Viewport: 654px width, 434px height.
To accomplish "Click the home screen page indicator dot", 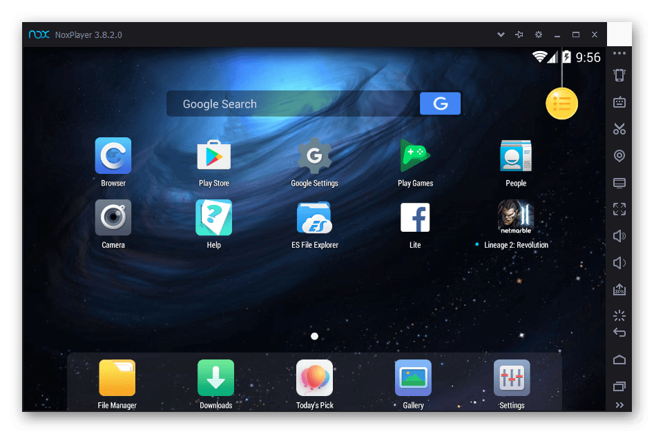I will pyautogui.click(x=314, y=336).
